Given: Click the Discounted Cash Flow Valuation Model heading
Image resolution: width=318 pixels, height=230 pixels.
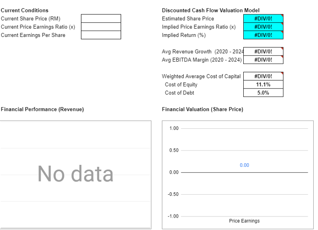Looking at the screenshot, I should point(211,10).
